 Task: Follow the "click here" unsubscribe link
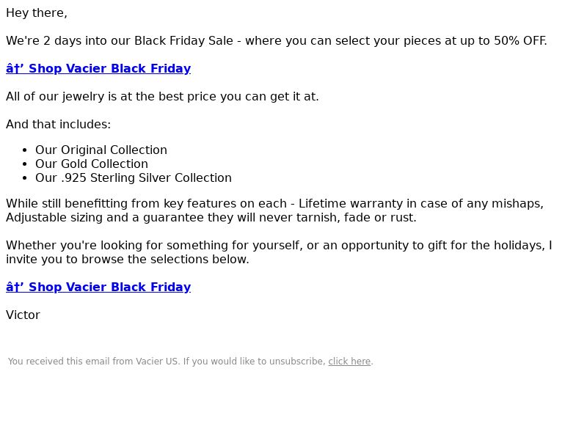click(x=349, y=362)
